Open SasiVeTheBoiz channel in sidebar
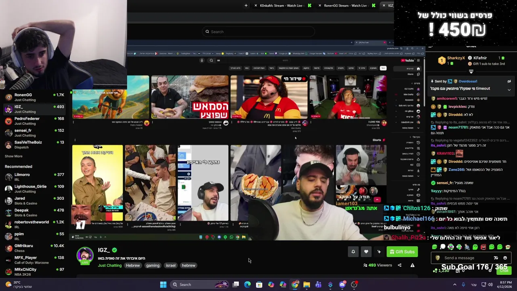The width and height of the screenshot is (517, 291). (x=34, y=145)
